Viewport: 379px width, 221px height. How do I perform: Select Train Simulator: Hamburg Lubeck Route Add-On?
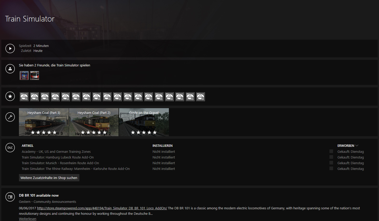(x=58, y=157)
